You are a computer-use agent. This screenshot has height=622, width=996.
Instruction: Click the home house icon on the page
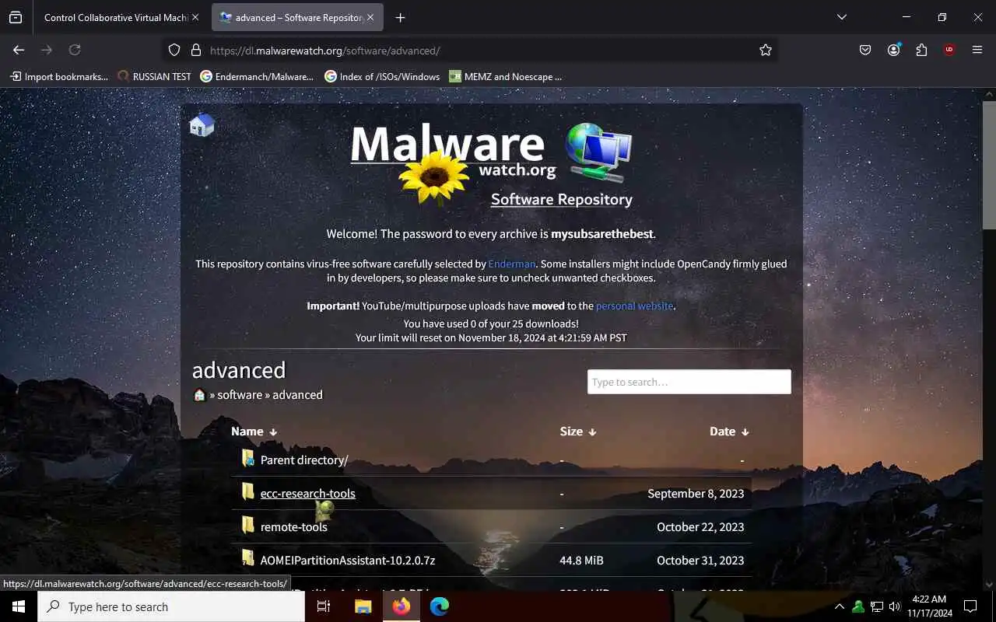point(202,124)
